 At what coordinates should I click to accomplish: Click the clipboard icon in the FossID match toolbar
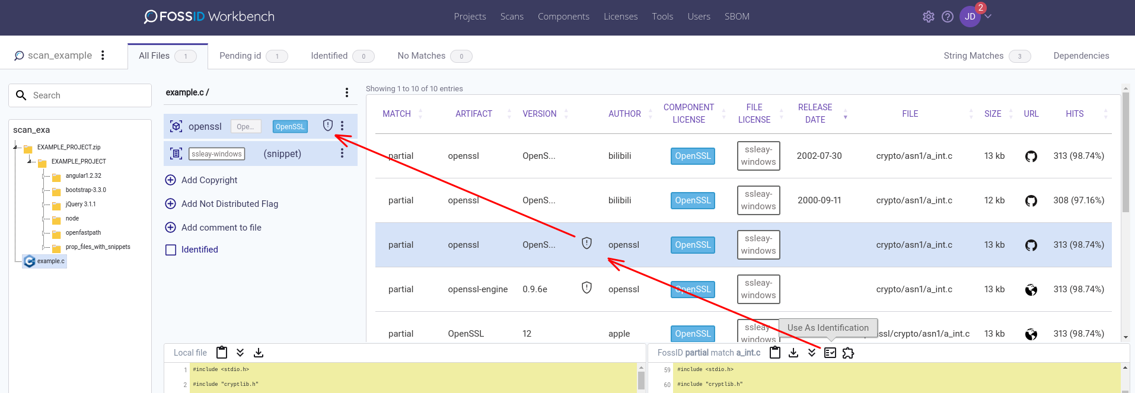[x=775, y=352]
